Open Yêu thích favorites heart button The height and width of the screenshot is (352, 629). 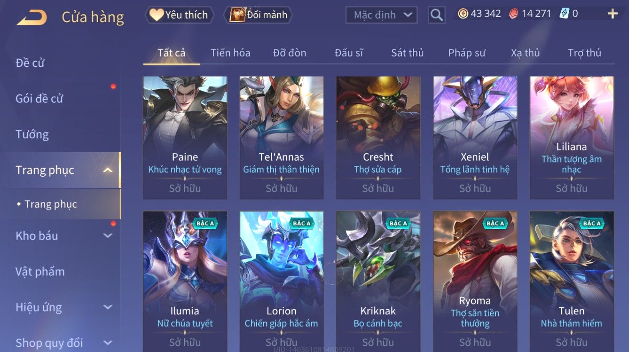click(179, 15)
